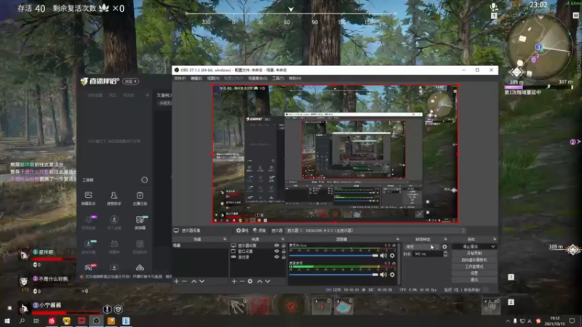The height and width of the screenshot is (327, 582).
Task: Move source up with arrow icon
Action: pos(260,281)
